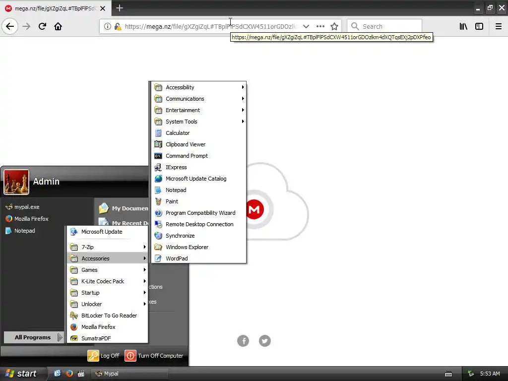
Task: Launch IExpress from Accessories
Action: tap(198, 167)
